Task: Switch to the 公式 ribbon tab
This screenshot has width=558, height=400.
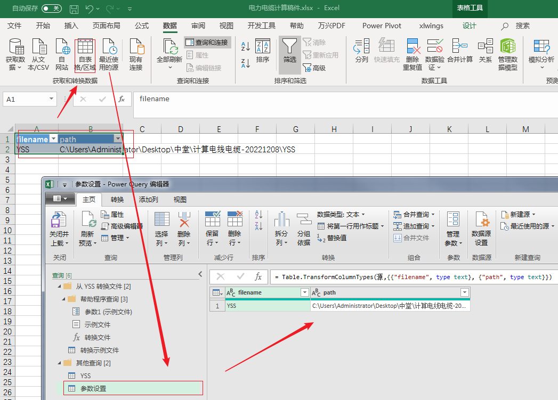Action: (x=142, y=26)
